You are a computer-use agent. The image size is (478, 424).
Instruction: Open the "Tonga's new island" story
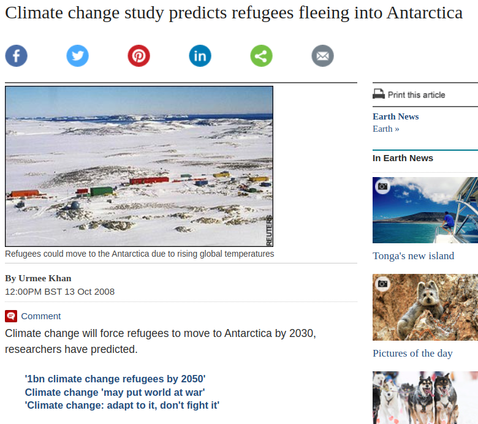(414, 256)
